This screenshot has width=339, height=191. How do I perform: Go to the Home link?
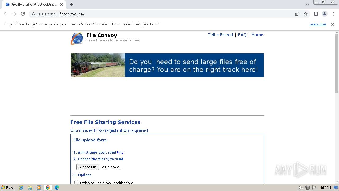coord(257,35)
